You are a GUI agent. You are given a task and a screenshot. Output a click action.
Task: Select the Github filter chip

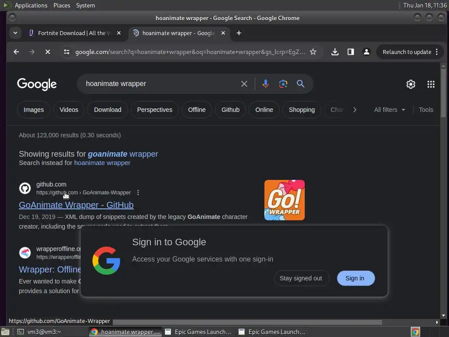click(x=231, y=110)
